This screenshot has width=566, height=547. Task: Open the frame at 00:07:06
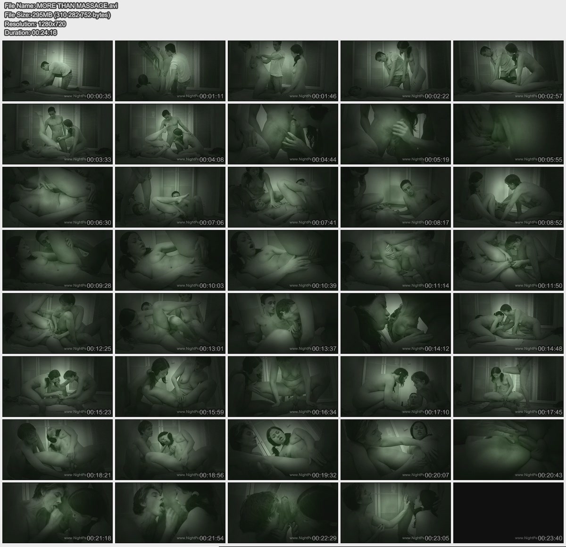click(170, 197)
